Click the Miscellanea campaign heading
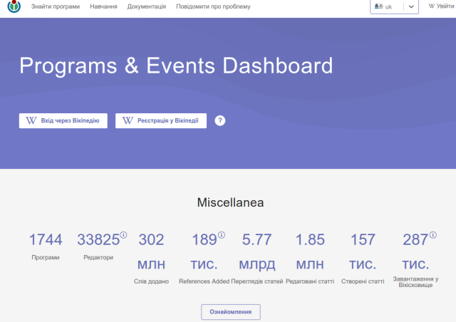The image size is (456, 322). coord(230,202)
